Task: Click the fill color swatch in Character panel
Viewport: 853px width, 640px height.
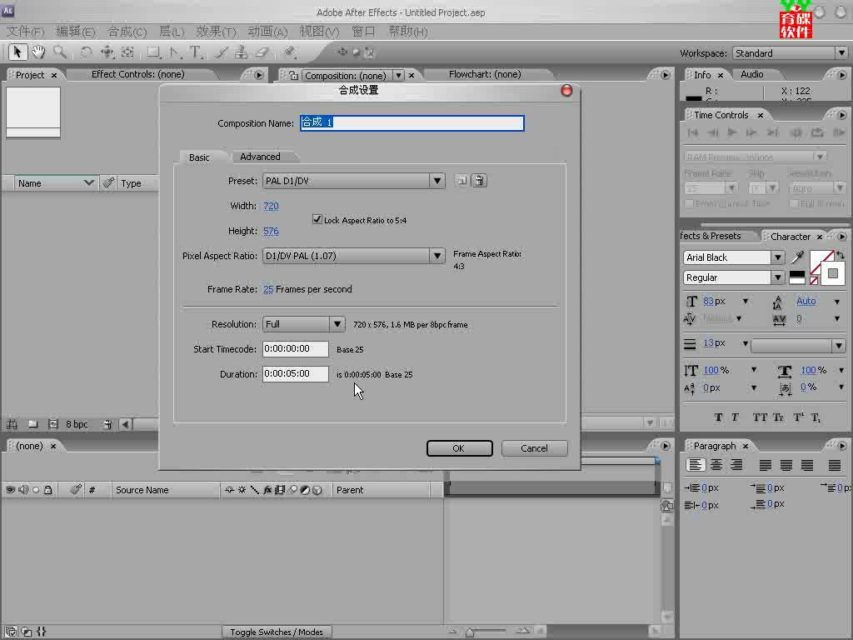Action: pos(819,260)
